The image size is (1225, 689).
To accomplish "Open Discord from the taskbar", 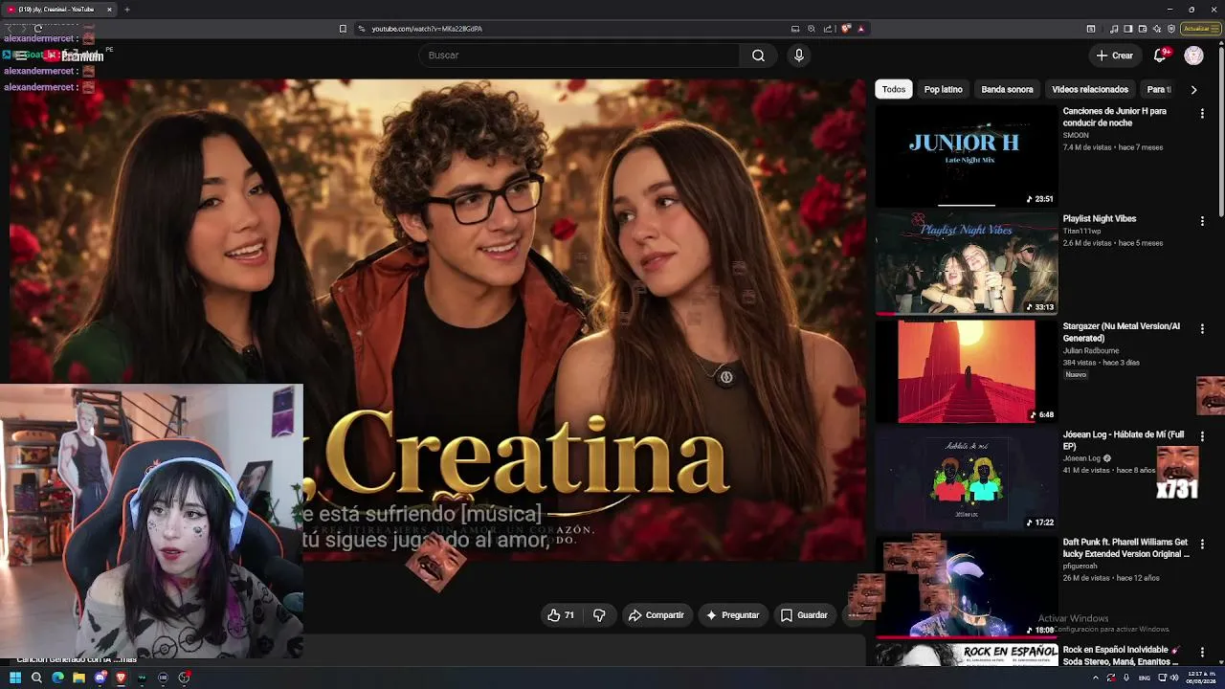I will pyautogui.click(x=100, y=678).
